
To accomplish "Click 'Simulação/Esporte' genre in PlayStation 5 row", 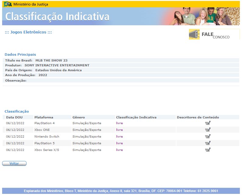I will click(87, 143).
